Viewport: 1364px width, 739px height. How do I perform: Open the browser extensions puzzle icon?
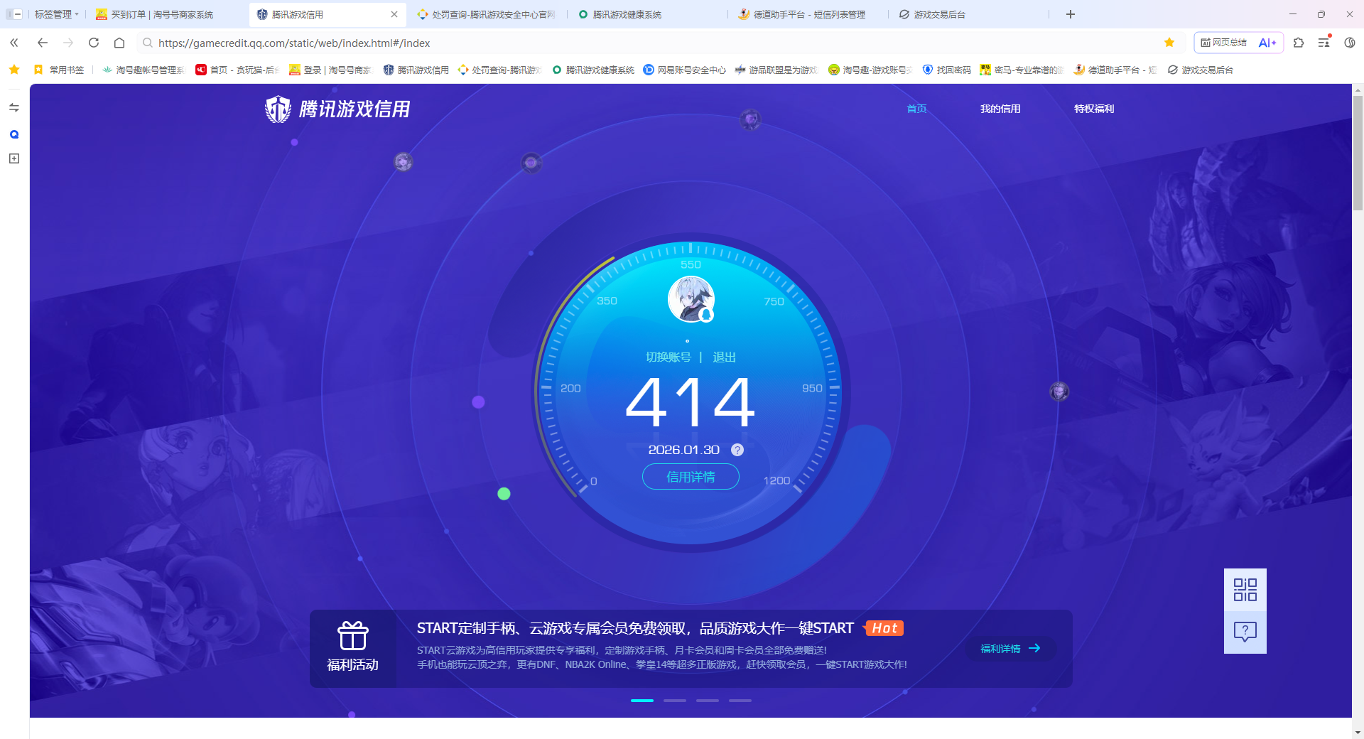(1299, 43)
